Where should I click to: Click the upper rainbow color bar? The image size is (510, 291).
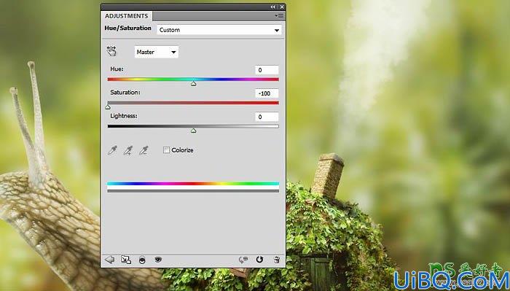193,184
